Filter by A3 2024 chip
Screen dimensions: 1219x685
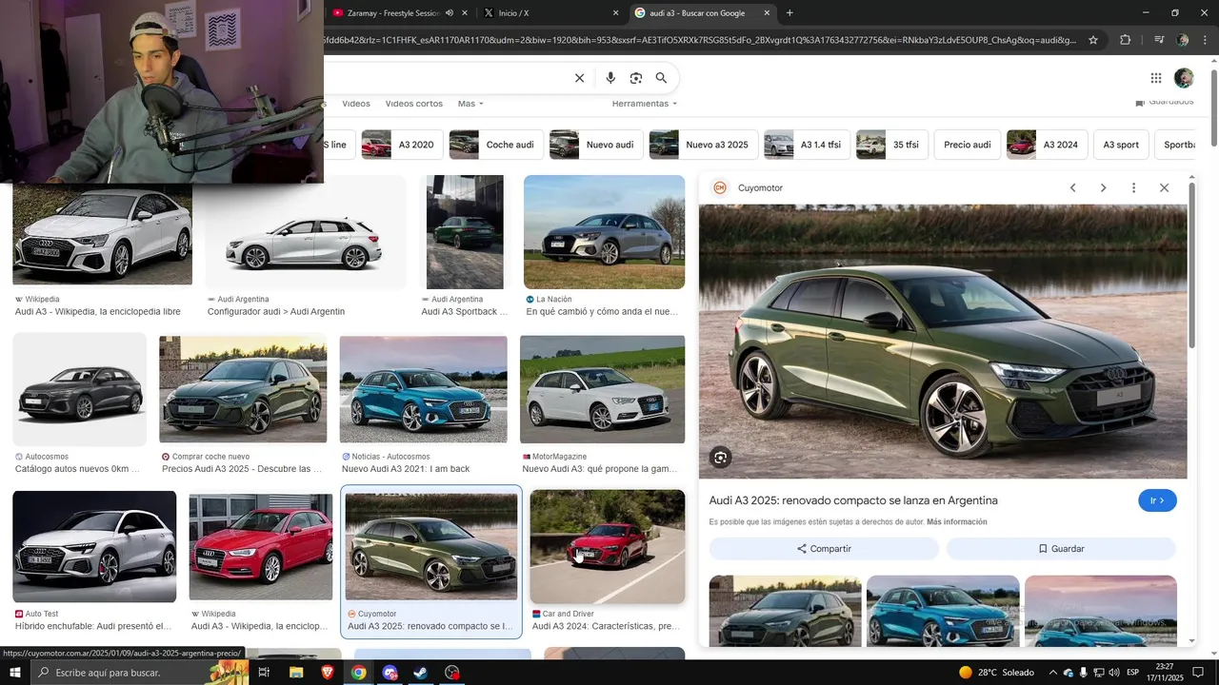tap(1047, 145)
